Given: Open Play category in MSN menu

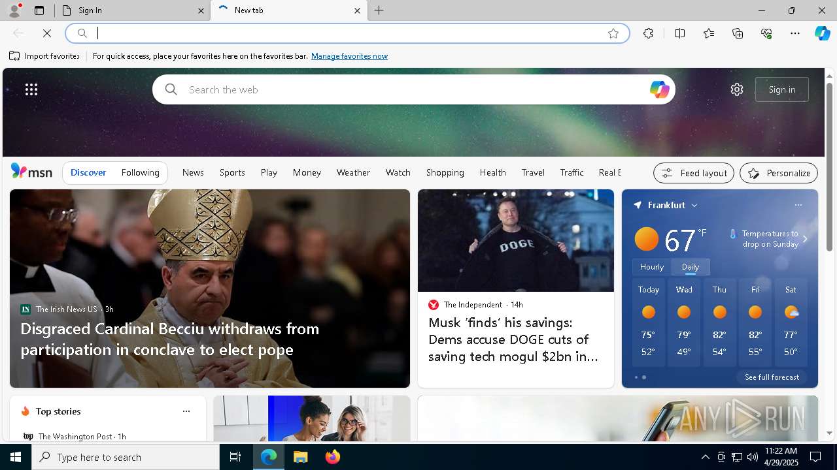Looking at the screenshot, I should [269, 172].
